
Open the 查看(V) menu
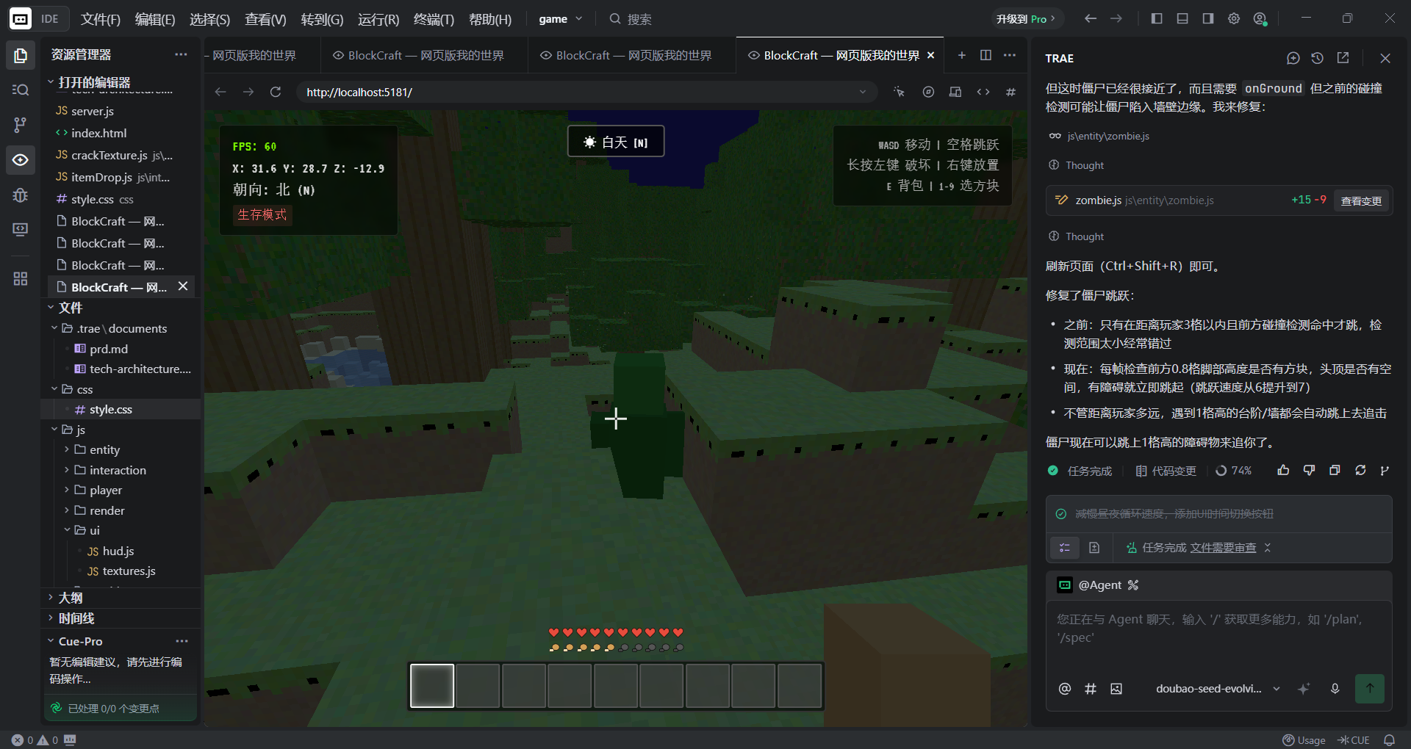click(265, 20)
